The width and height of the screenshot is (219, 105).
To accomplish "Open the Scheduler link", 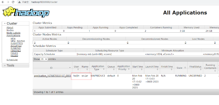I will [12, 60].
